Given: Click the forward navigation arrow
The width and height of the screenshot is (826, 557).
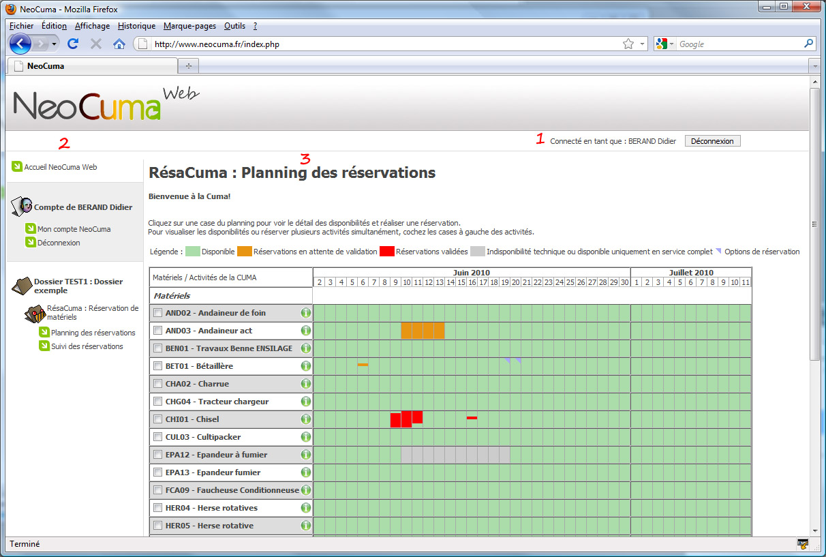Looking at the screenshot, I should pos(40,44).
